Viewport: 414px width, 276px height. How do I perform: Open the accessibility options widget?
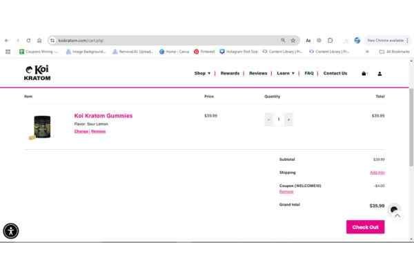pyautogui.click(x=11, y=231)
